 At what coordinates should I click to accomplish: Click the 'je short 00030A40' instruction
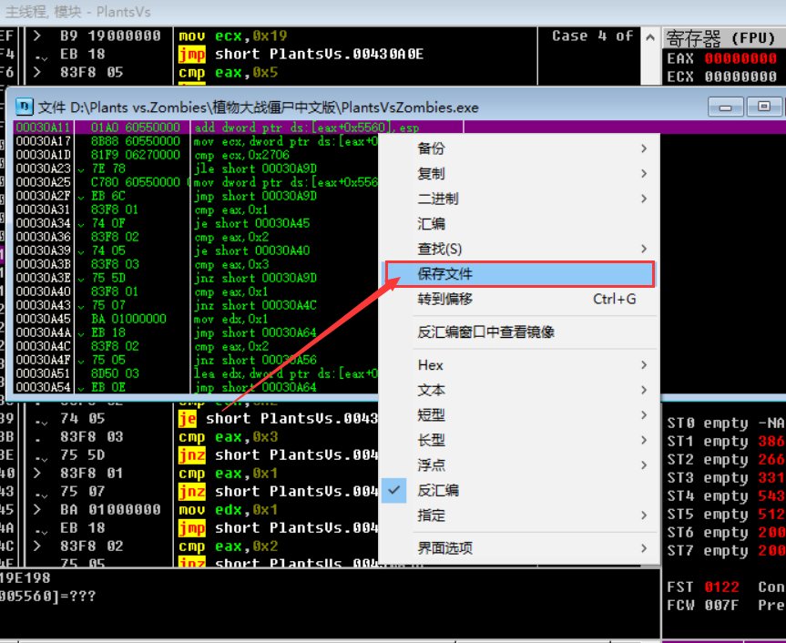[x=252, y=250]
